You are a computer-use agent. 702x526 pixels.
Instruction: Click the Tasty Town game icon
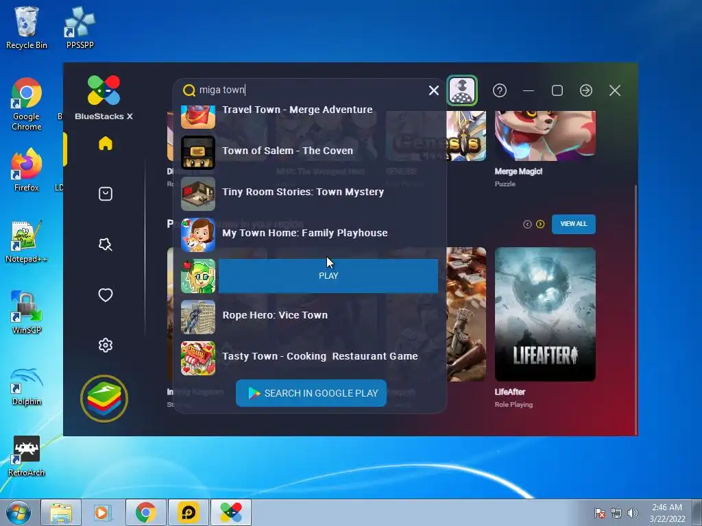pos(198,358)
